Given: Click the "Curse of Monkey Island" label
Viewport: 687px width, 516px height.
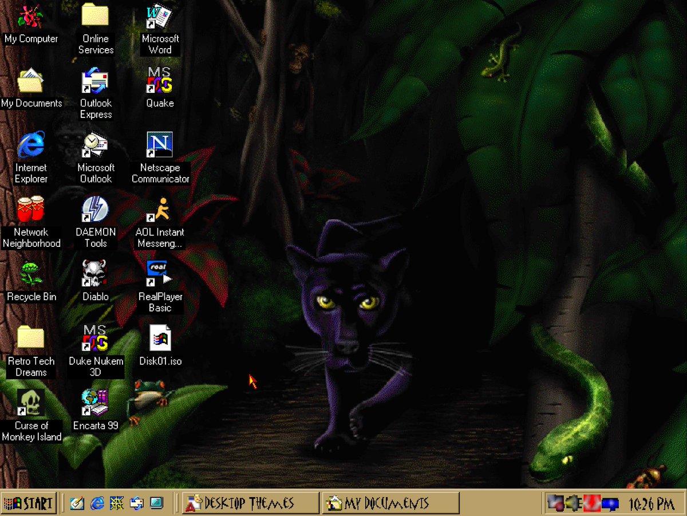Looking at the screenshot, I should (31, 431).
